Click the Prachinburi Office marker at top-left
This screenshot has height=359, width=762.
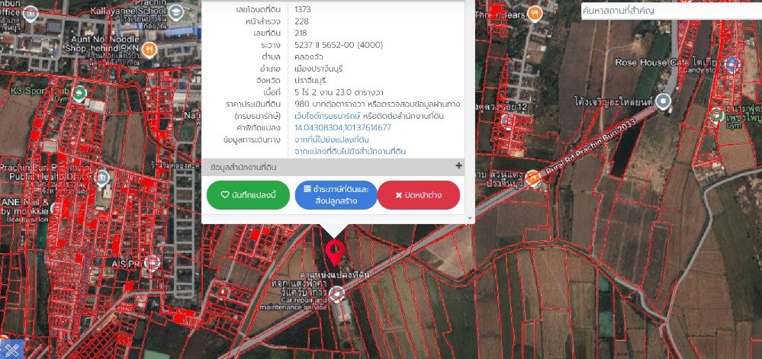(x=31, y=13)
